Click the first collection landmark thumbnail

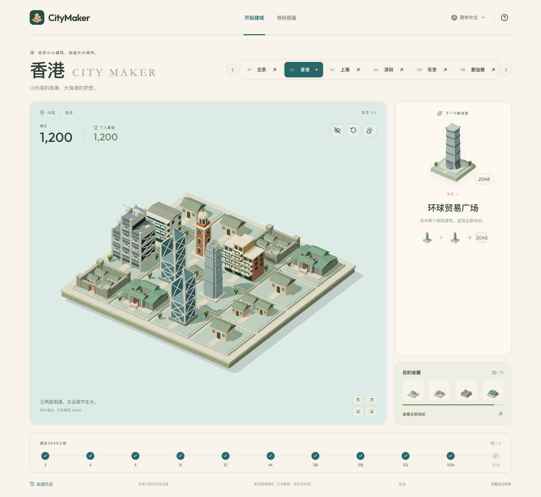413,391
